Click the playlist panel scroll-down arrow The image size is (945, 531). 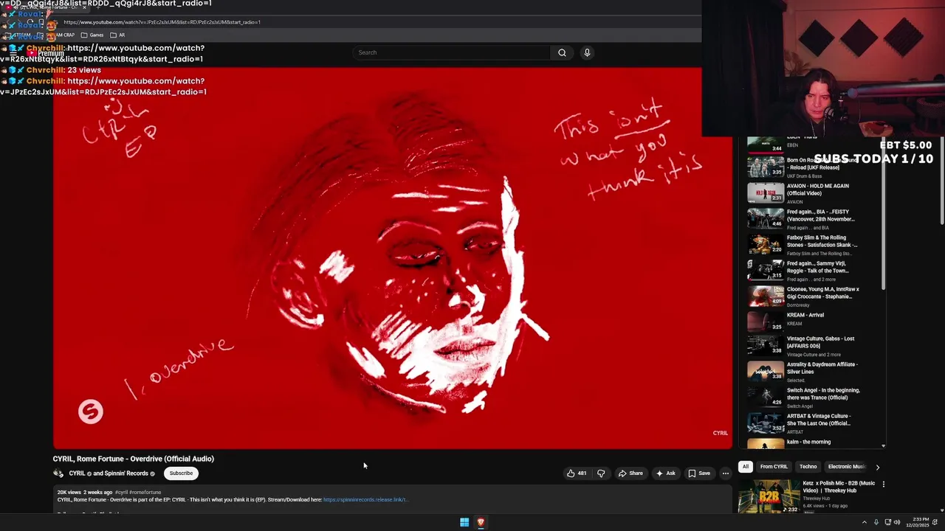[x=883, y=445]
